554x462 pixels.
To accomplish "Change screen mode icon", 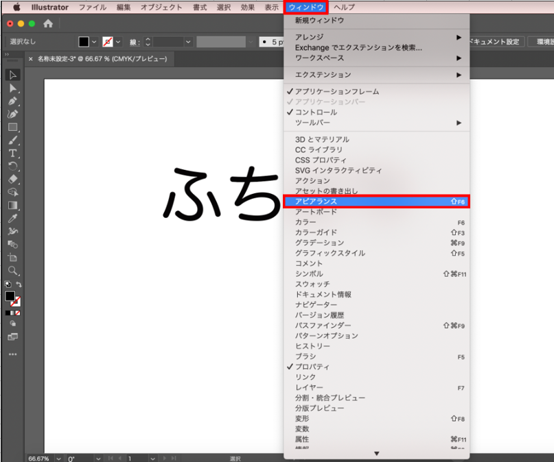I will click(x=13, y=337).
